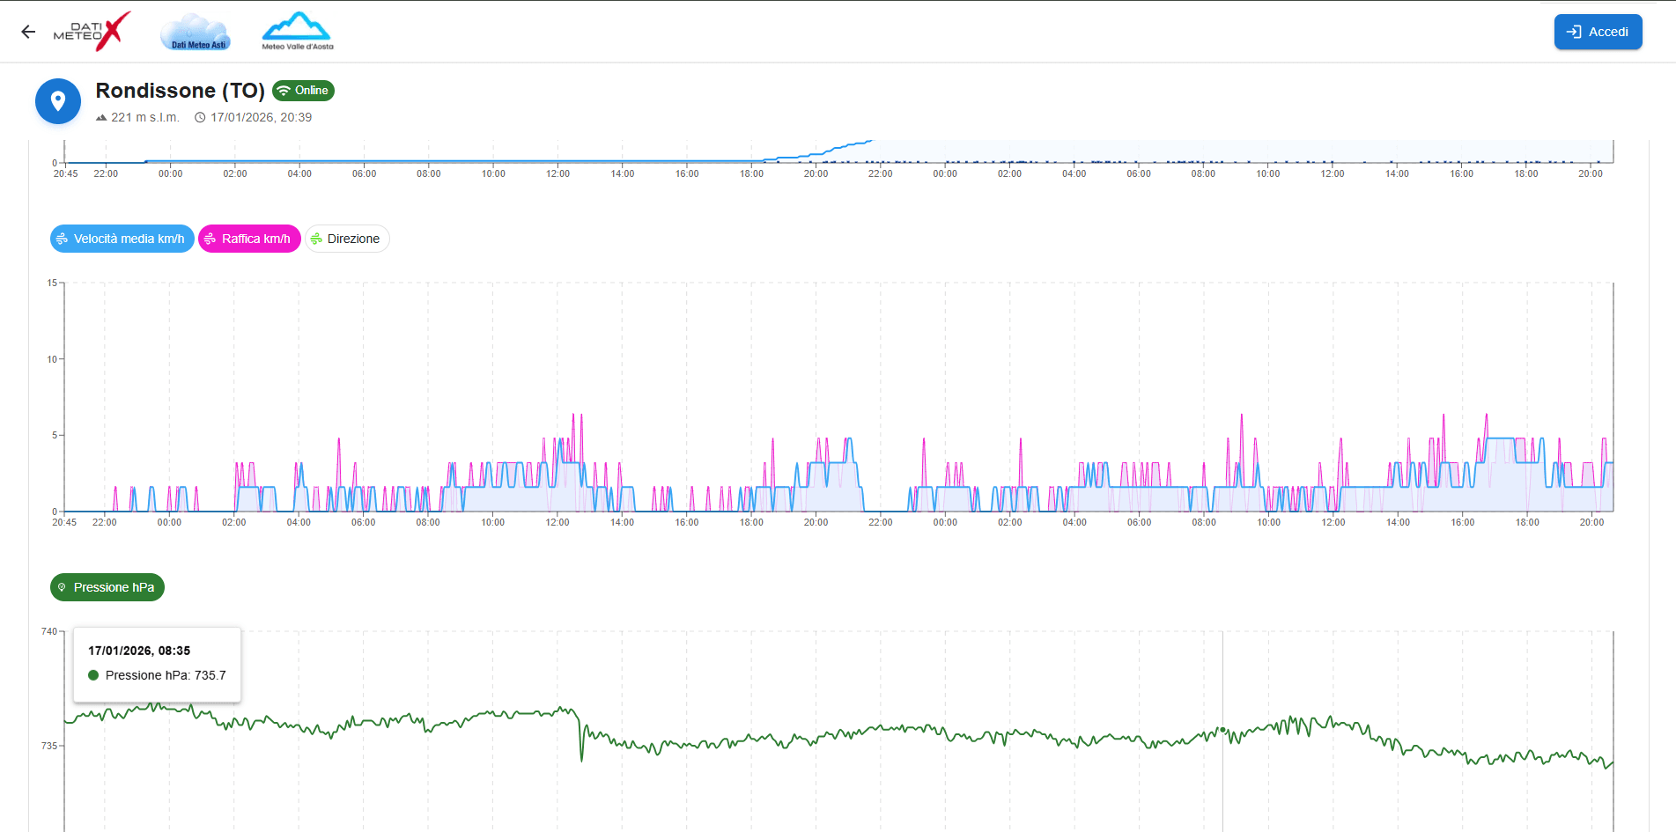Open the Dati Meteo Asti cloud logo

click(195, 33)
